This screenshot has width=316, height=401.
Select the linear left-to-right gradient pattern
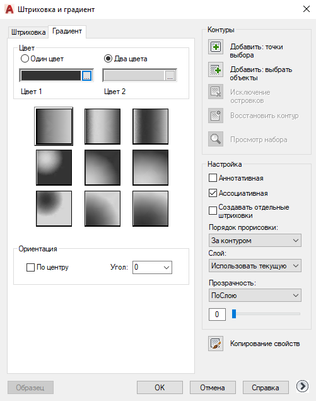[54, 126]
